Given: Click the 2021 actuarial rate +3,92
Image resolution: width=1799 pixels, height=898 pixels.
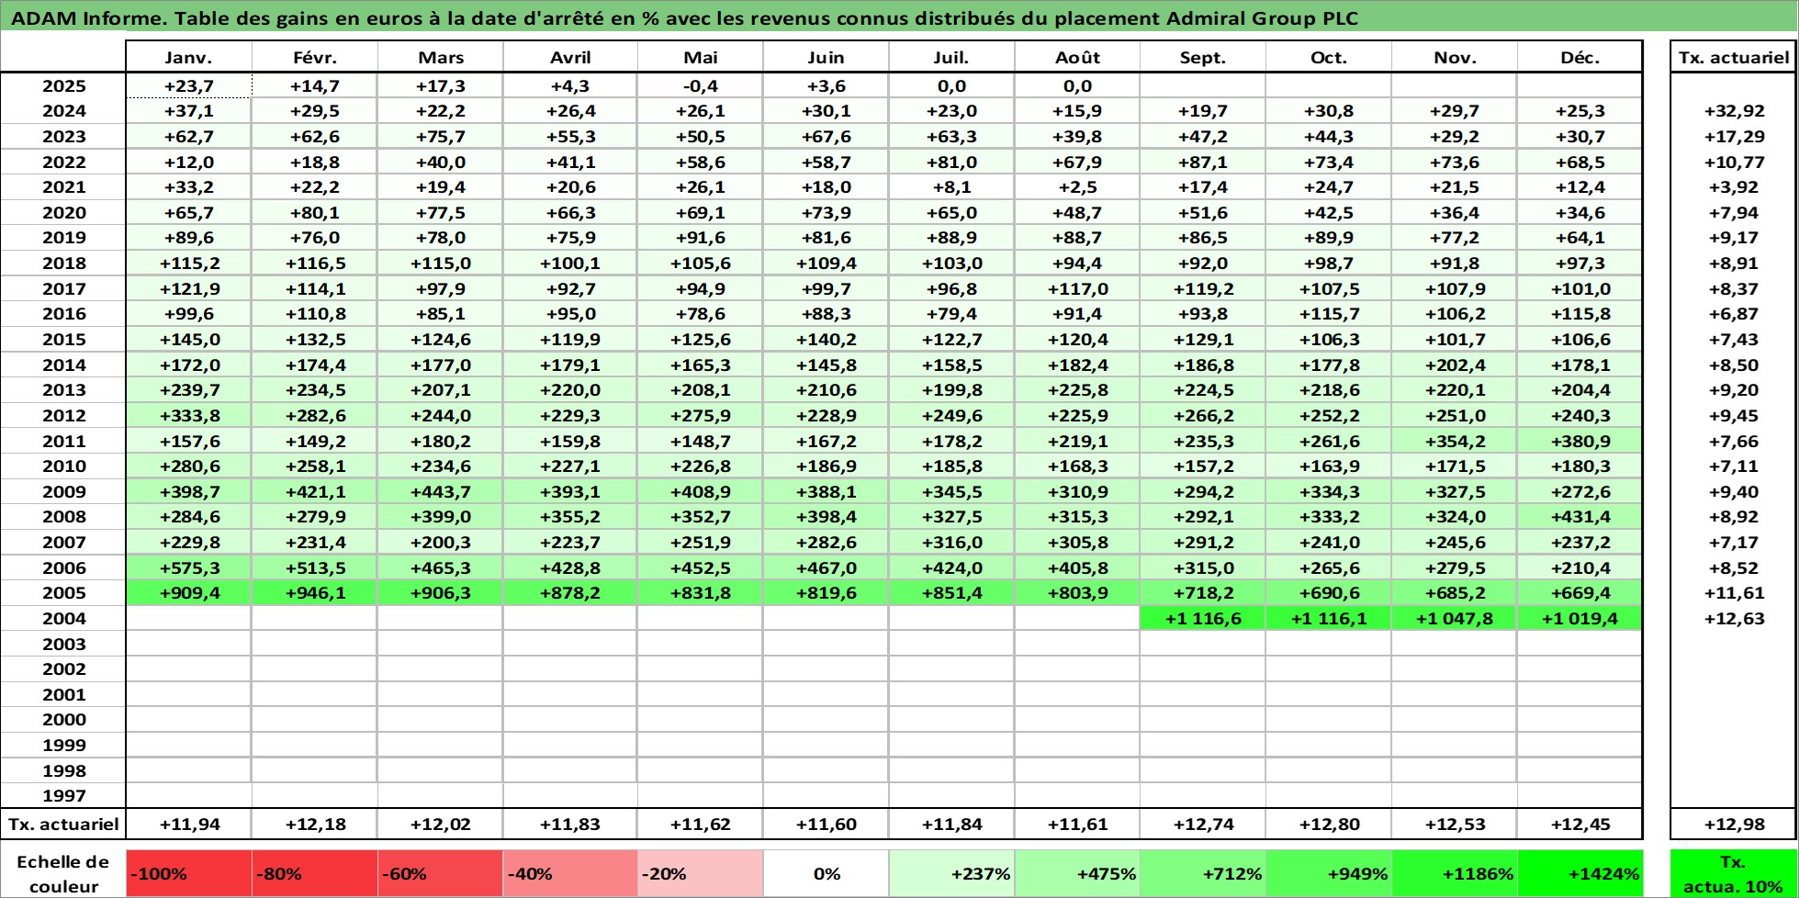Looking at the screenshot, I should pyautogui.click(x=1734, y=187).
